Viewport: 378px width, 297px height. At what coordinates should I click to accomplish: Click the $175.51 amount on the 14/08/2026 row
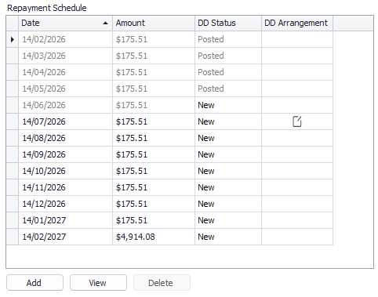click(x=154, y=138)
